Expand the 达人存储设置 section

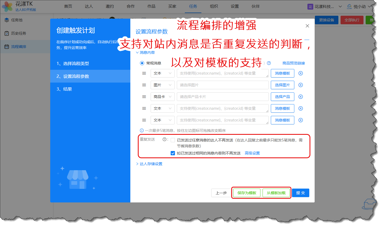[149, 164]
